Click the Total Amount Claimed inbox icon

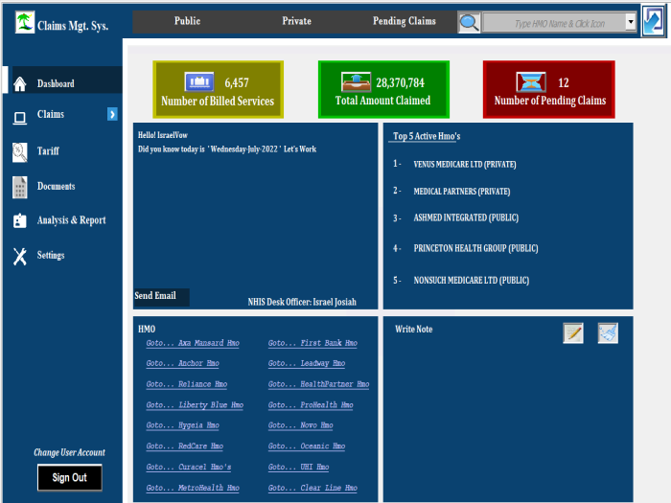(356, 81)
